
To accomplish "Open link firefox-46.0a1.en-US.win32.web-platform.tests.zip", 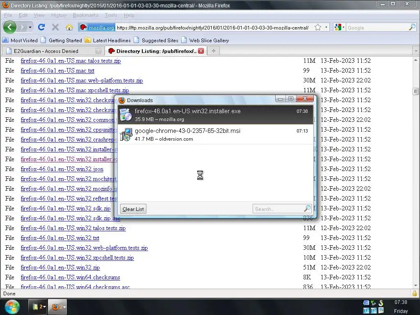I will pyautogui.click(x=84, y=248).
